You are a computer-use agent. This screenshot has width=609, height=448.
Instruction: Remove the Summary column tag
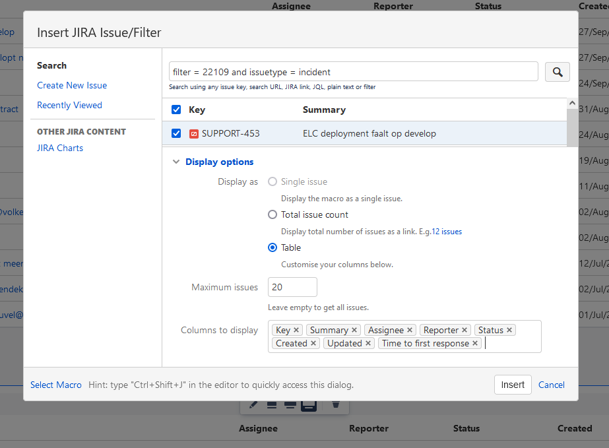[354, 330]
